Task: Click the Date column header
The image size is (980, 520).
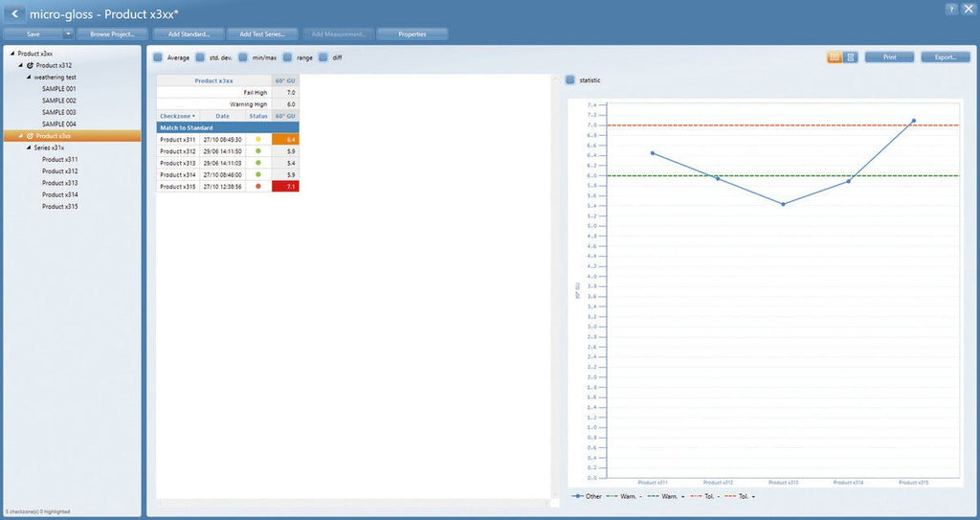Action: tap(222, 116)
